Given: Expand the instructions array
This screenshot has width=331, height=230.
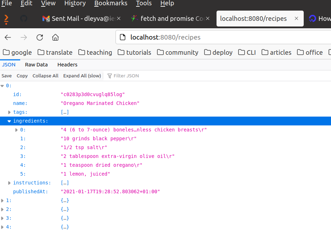Looking at the screenshot, I should 9,183.
